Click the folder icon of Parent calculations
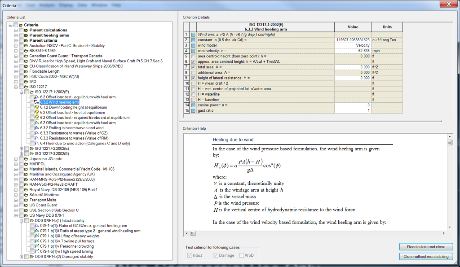The width and height of the screenshot is (460, 267). [26, 30]
